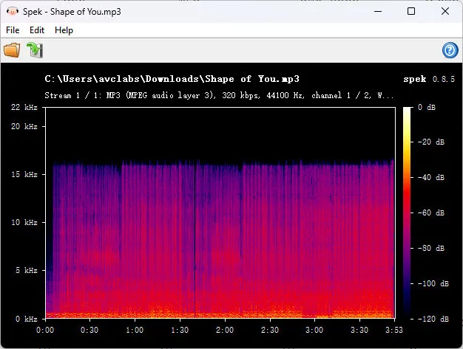Click the Spek pig icon in the title bar
Screen dimensions: 463x349
click(12, 12)
